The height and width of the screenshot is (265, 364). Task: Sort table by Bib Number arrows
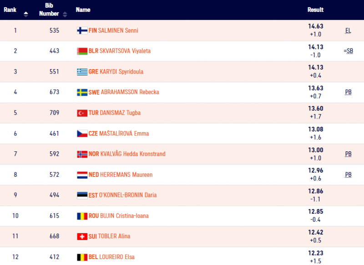[65, 13]
